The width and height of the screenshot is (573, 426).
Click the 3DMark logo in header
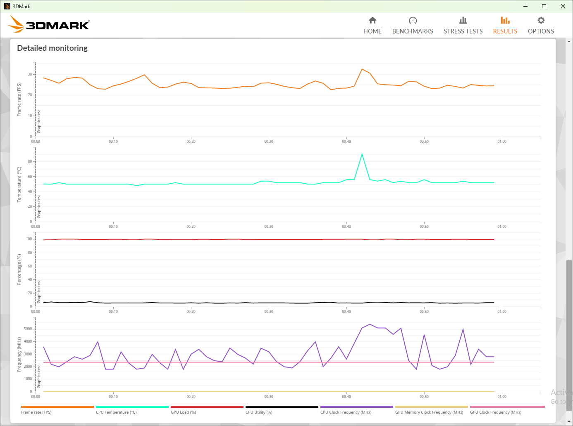click(49, 25)
